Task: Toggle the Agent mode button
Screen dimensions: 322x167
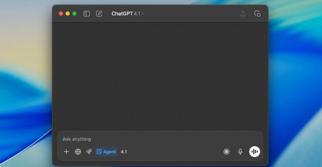Action: pos(106,152)
